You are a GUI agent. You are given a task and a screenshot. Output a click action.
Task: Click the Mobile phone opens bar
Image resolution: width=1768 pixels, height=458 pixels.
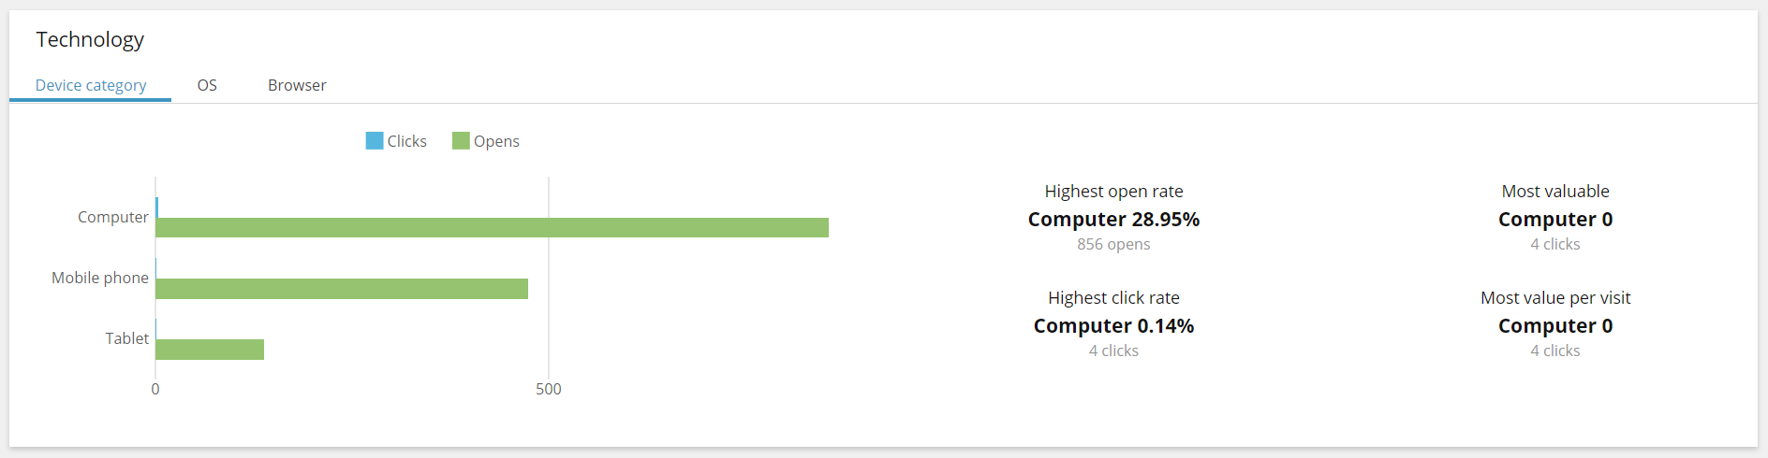(342, 289)
